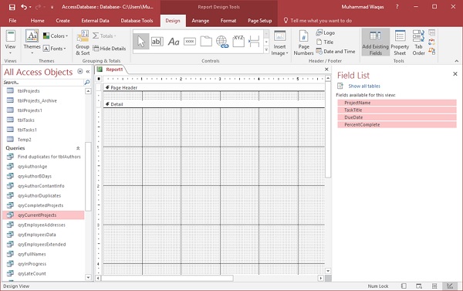Open the External Data tab
The width and height of the screenshot is (463, 291).
pyautogui.click(x=95, y=21)
